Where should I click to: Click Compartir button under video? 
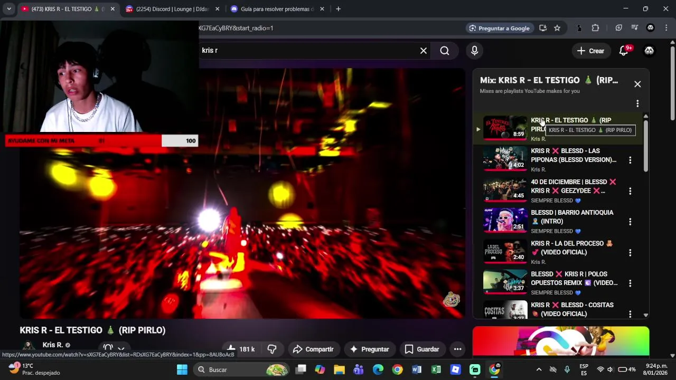click(x=313, y=349)
